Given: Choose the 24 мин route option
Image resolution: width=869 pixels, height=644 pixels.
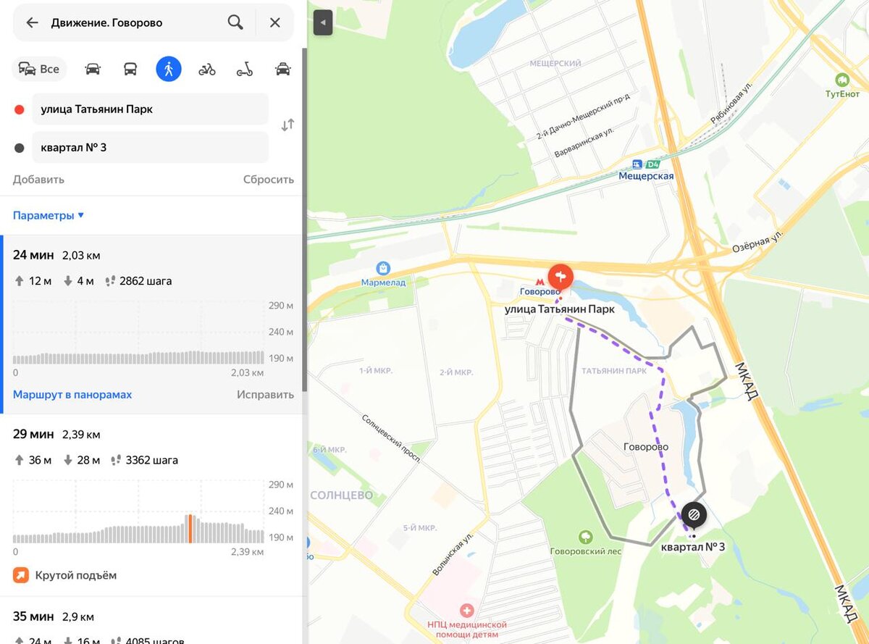Looking at the screenshot, I should [x=151, y=324].
